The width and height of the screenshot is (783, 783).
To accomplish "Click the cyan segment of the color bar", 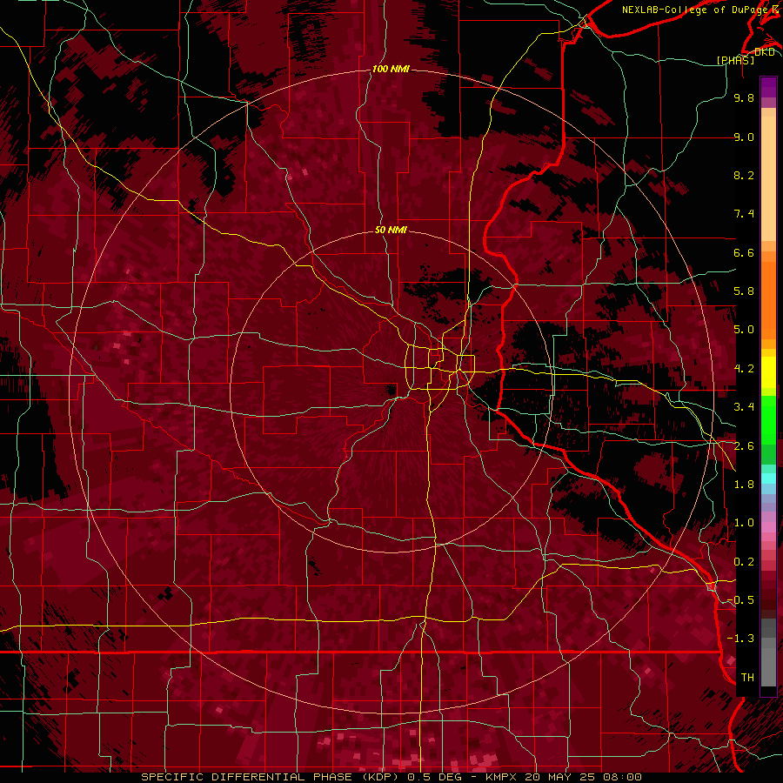I will pyautogui.click(x=768, y=478).
